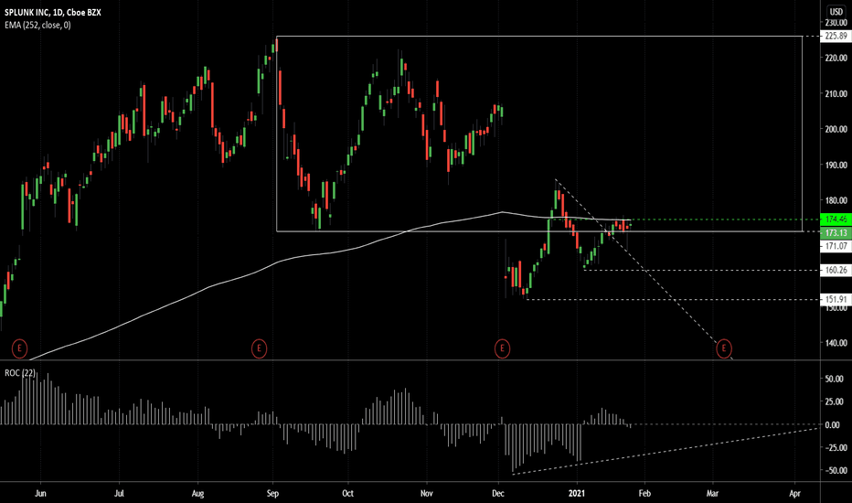
Task: Click the Apr date axis label
Action: 794,493
